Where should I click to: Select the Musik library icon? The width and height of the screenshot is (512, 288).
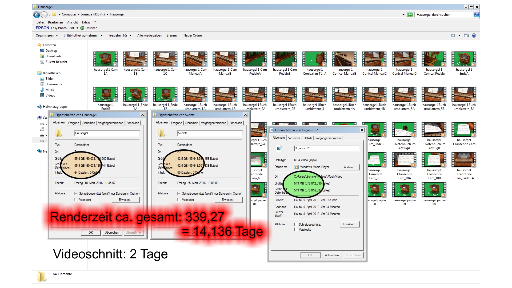coord(42,90)
